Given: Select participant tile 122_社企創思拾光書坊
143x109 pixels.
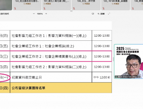Looking at the screenshot, I should (27, 5).
